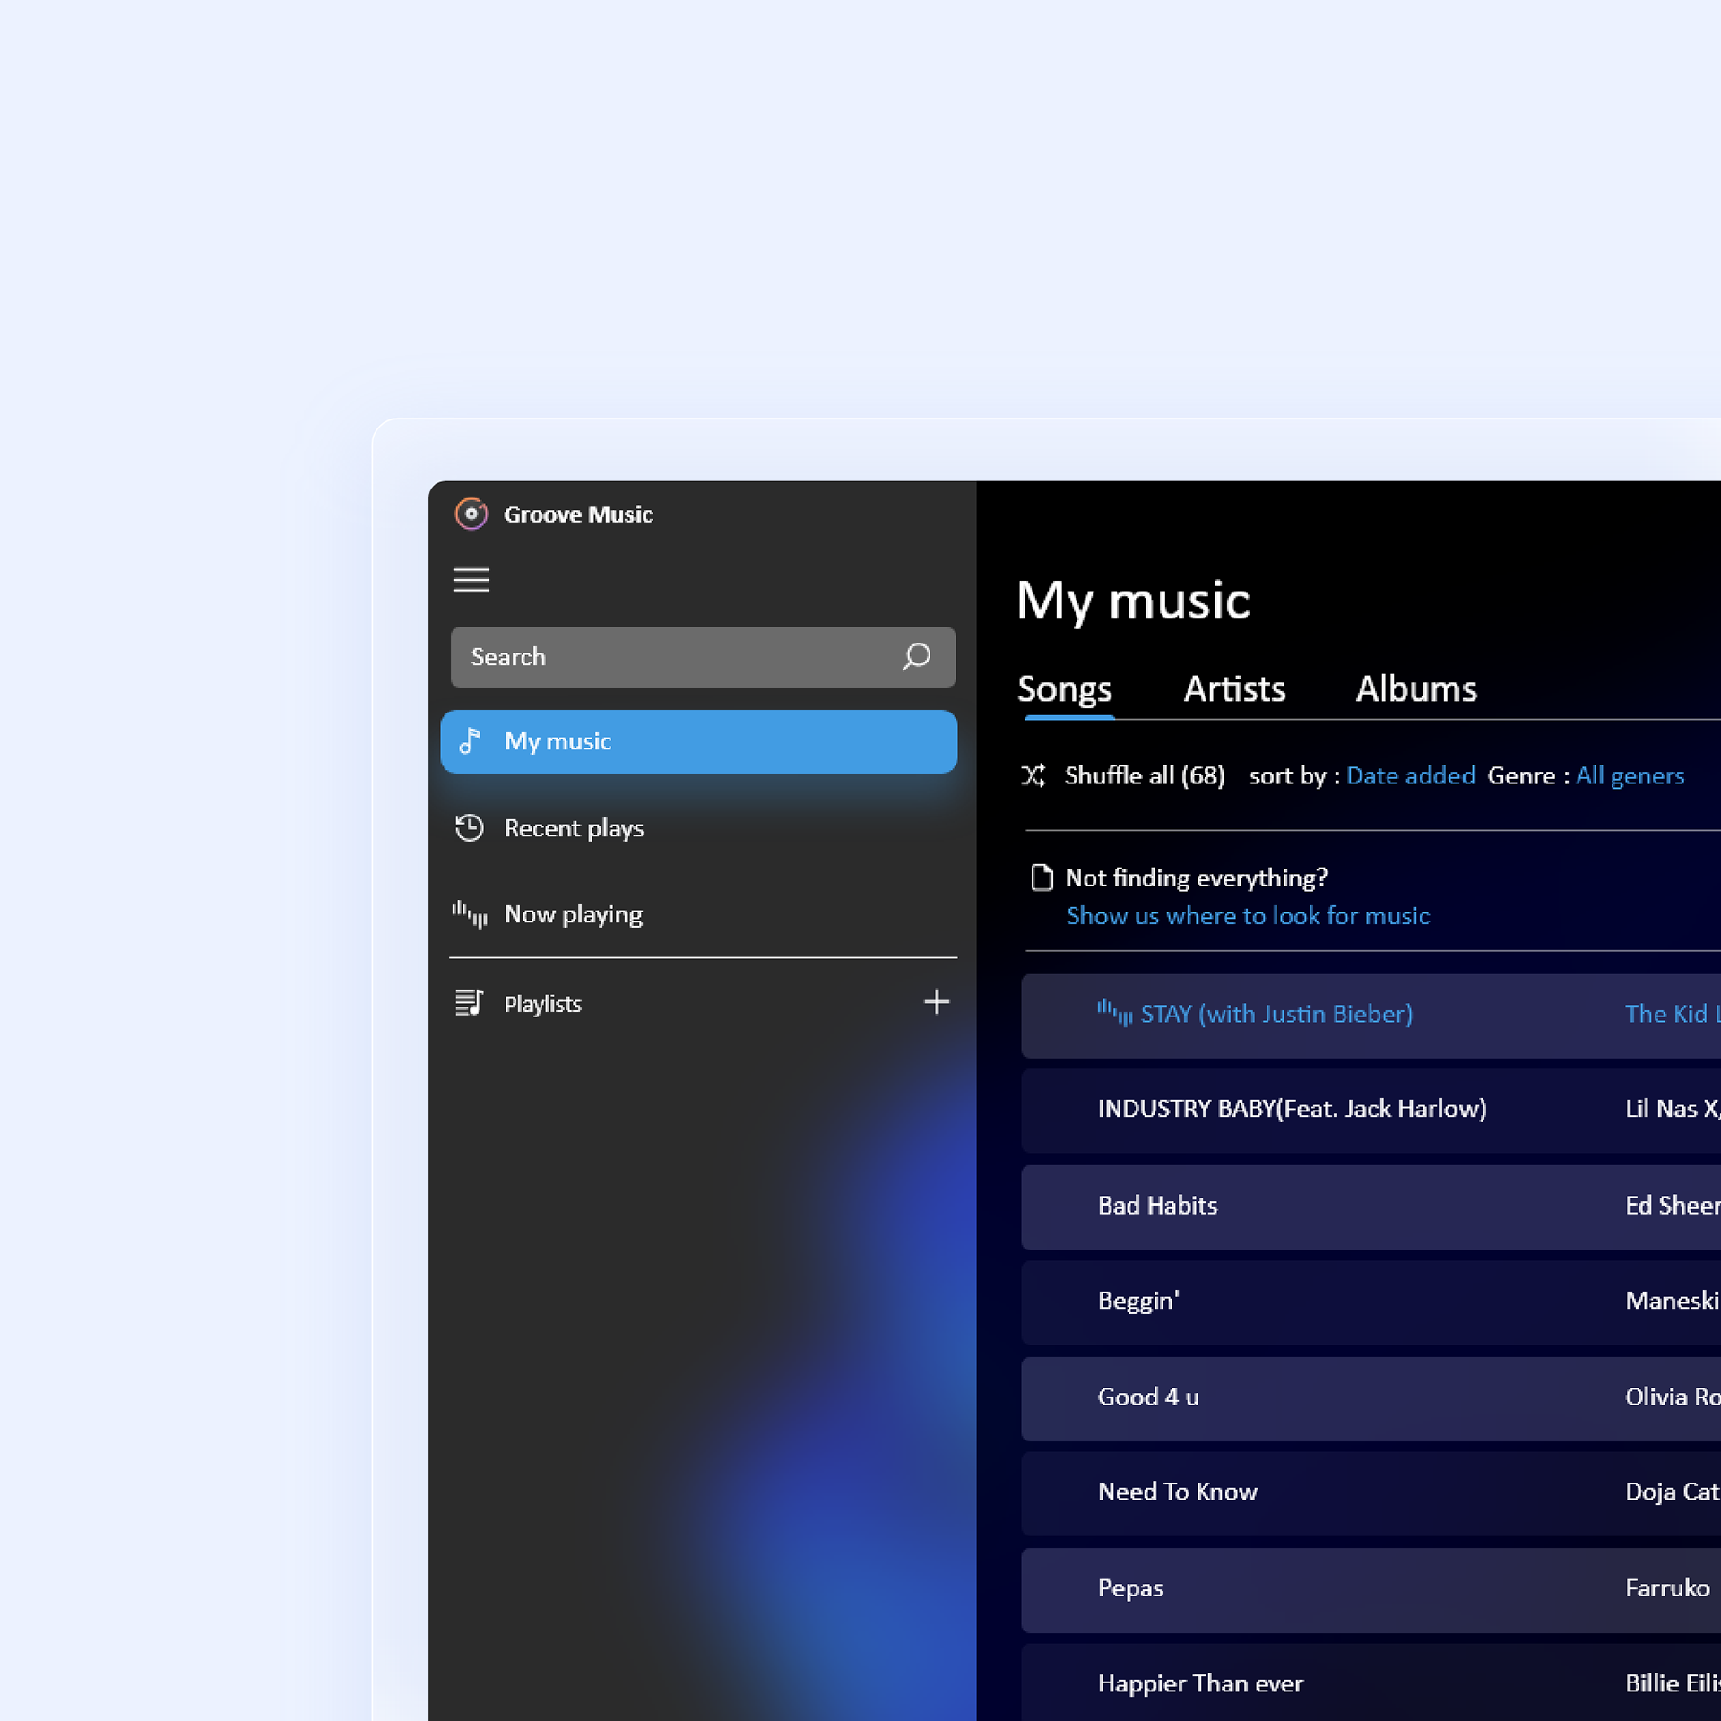This screenshot has height=1721, width=1721.
Task: Open the All geners genre dropdown
Action: point(1630,776)
